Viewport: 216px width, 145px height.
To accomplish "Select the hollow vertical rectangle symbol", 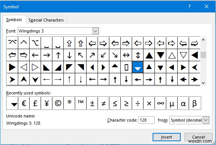I will pyautogui.click(x=126, y=67).
